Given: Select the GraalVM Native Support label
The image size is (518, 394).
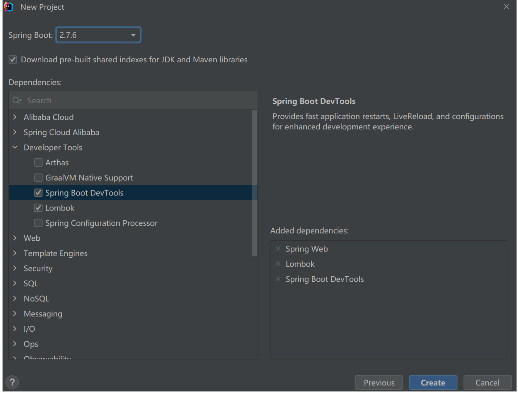Looking at the screenshot, I should (89, 178).
